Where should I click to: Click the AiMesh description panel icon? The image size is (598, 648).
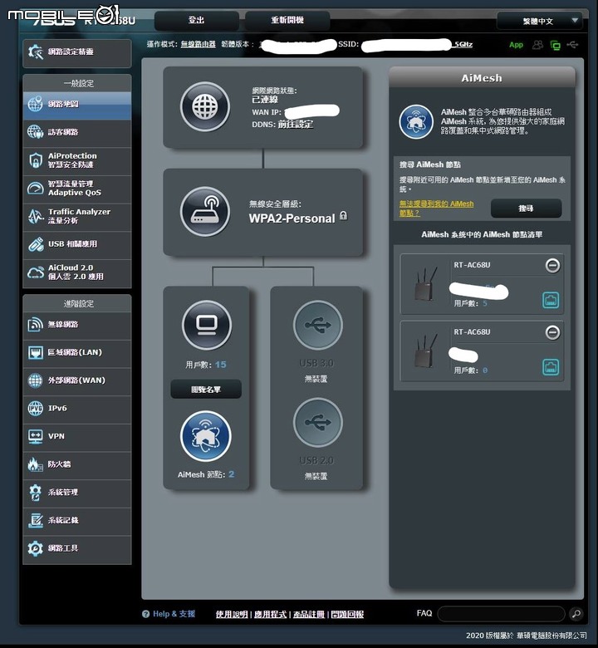coord(416,122)
